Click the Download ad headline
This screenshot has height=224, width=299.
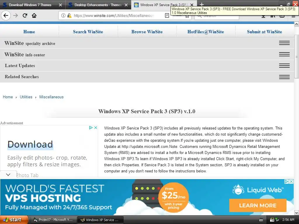point(30,144)
